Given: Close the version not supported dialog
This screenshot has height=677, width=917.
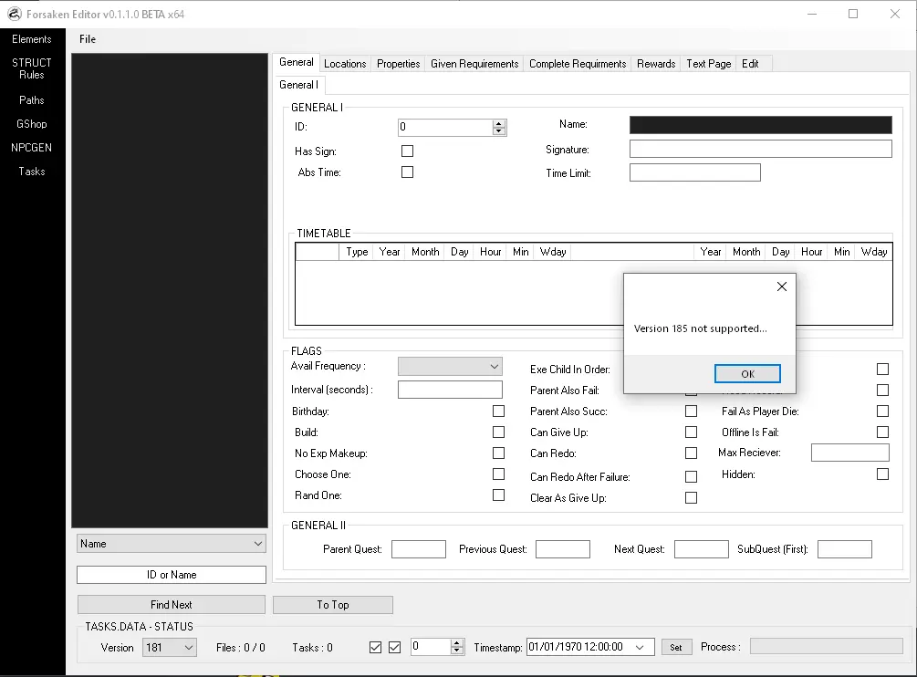Looking at the screenshot, I should [x=781, y=286].
